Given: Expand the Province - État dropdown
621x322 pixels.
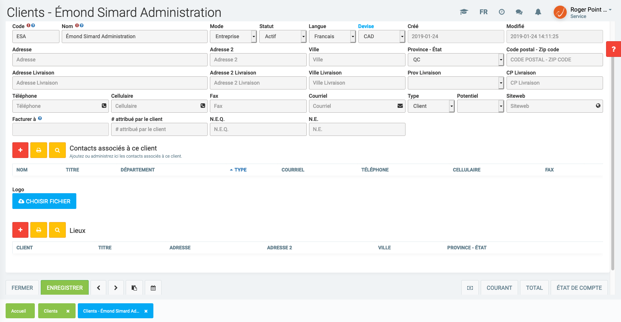Looking at the screenshot, I should pos(455,60).
